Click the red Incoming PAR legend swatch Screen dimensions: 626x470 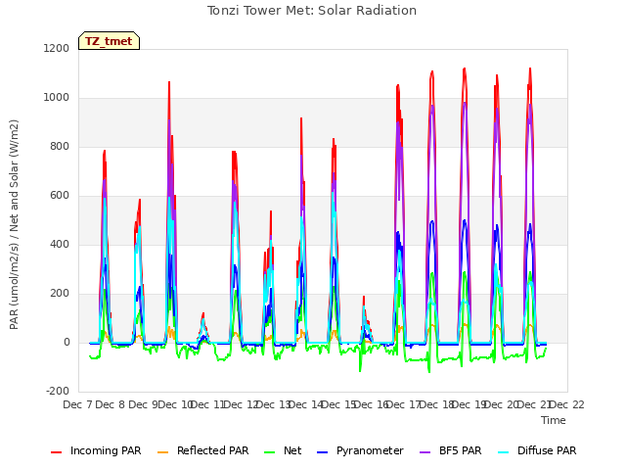(x=57, y=452)
